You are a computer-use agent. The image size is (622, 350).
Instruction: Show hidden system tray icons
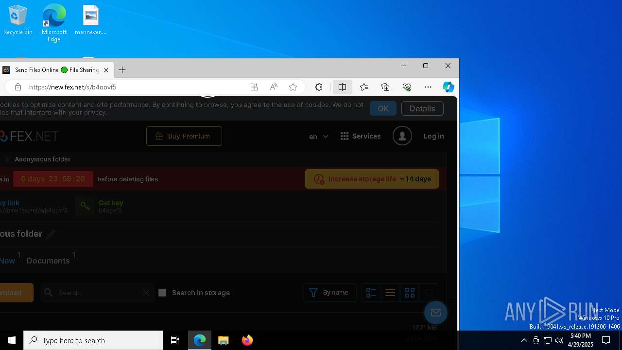point(524,340)
